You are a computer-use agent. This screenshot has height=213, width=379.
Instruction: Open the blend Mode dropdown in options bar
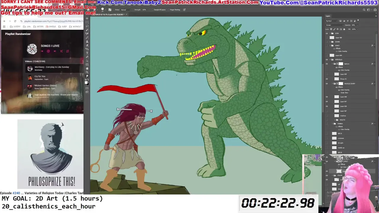click(126, 10)
